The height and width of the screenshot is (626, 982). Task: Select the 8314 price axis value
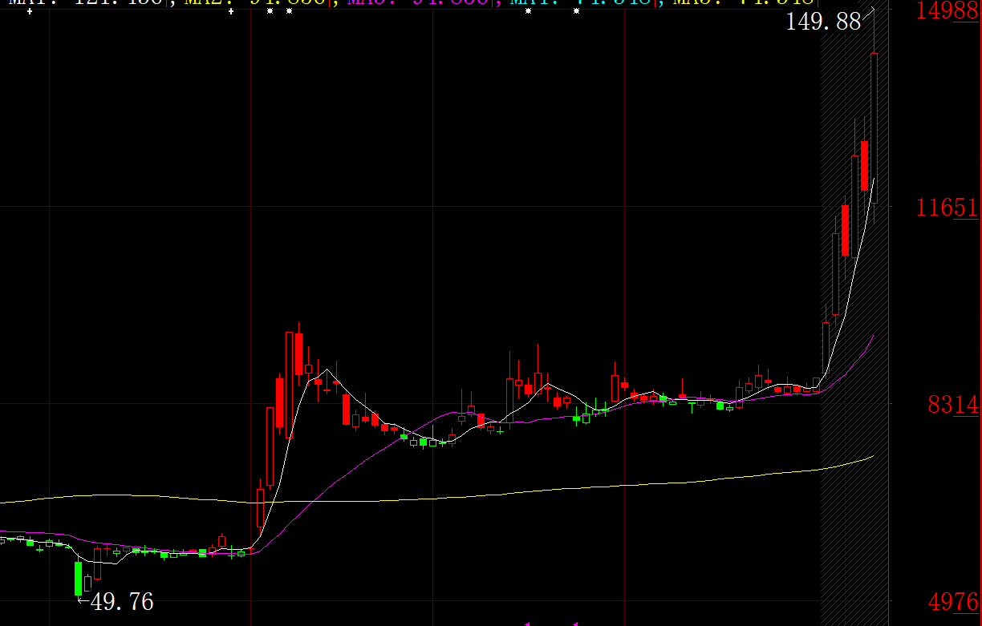point(953,405)
